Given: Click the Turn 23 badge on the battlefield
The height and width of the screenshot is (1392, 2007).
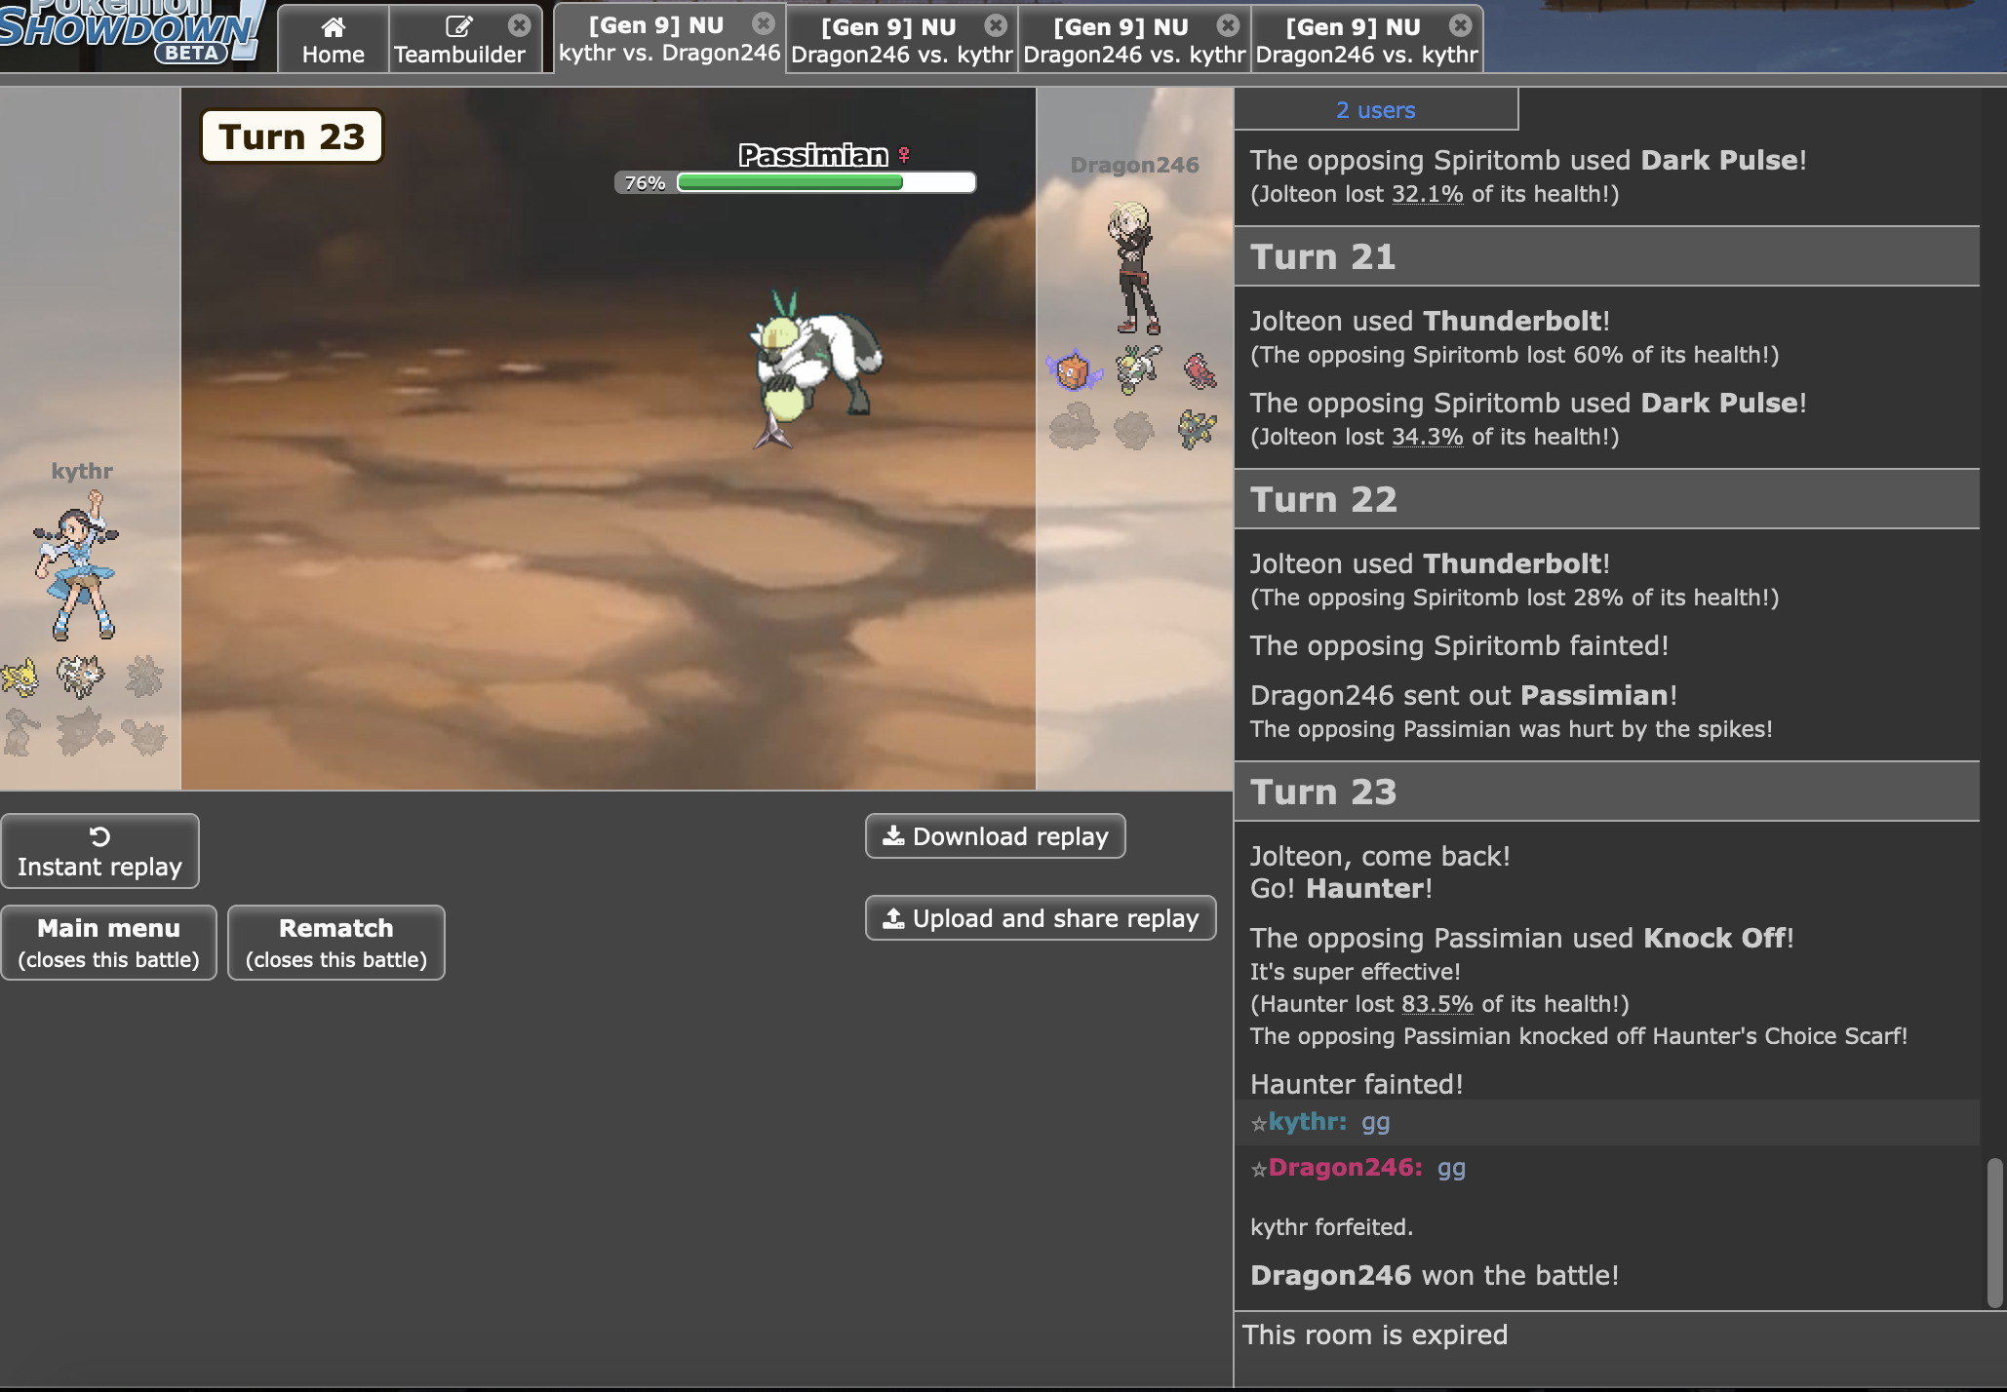Looking at the screenshot, I should 292,136.
